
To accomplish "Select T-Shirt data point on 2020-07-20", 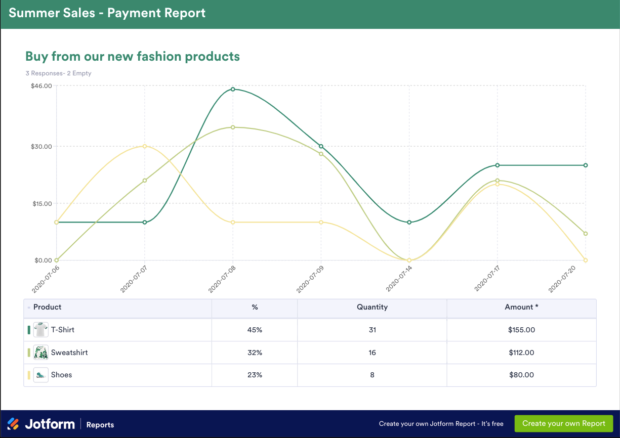I will 586,165.
